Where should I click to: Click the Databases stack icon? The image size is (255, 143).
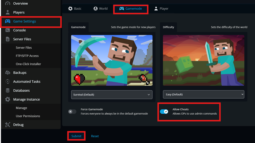click(x=8, y=90)
